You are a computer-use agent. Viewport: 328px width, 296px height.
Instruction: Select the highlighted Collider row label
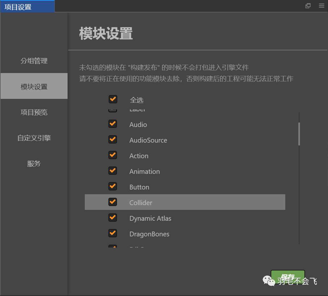point(141,203)
